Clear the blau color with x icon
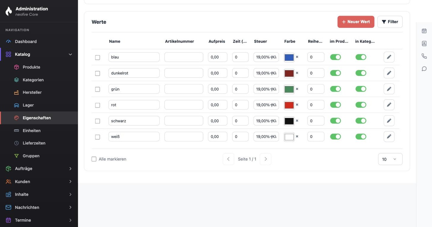The width and height of the screenshot is (432, 227). pos(297,57)
